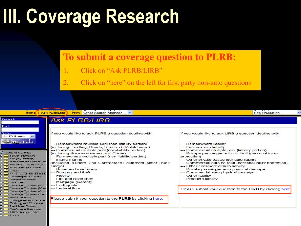
Task: Click the Homeowners Annotation folder icon
Action: pyautogui.click(x=6, y=162)
